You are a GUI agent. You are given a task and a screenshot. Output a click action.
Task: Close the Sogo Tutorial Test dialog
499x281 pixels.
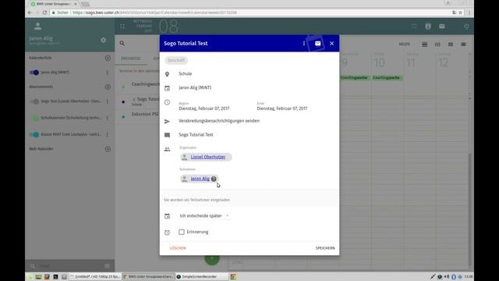tap(331, 44)
